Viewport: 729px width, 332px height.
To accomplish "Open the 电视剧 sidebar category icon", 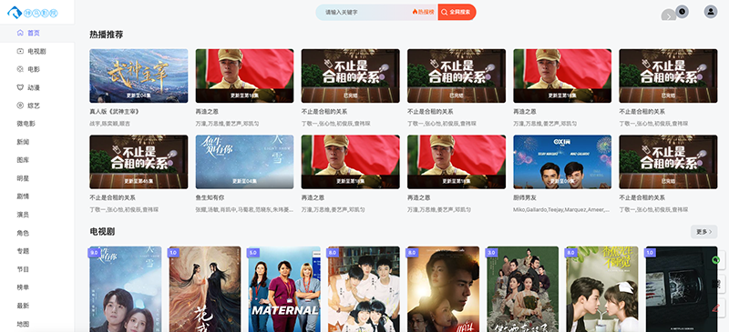I will (x=20, y=51).
